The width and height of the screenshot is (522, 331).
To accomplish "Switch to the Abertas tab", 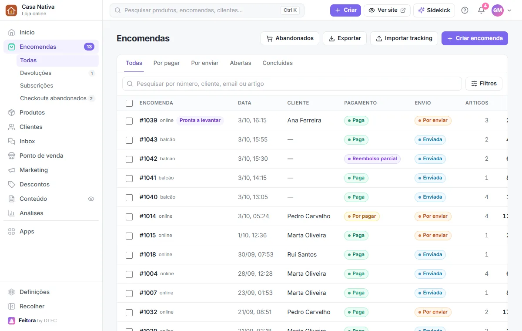I will coord(241,63).
